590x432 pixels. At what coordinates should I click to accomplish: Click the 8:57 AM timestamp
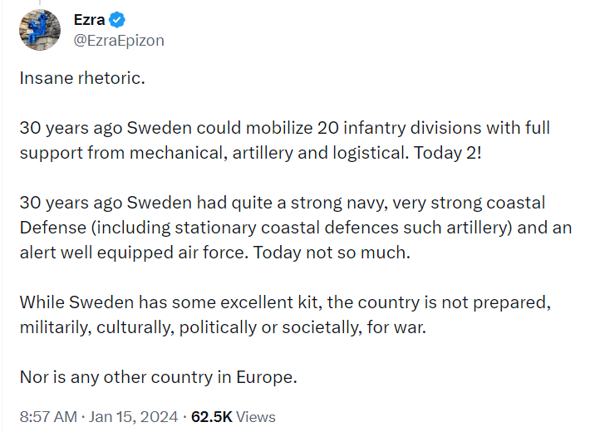48,417
